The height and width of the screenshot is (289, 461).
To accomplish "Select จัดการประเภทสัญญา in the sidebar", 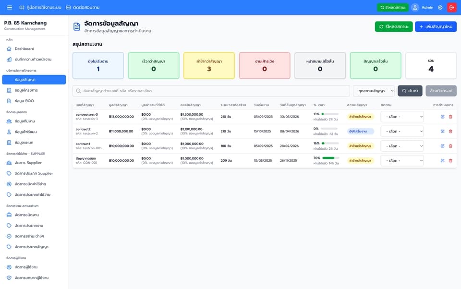I will [x=34, y=247].
